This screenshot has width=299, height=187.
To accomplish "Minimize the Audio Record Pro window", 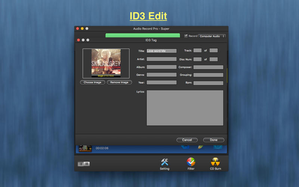I will click(82, 28).
